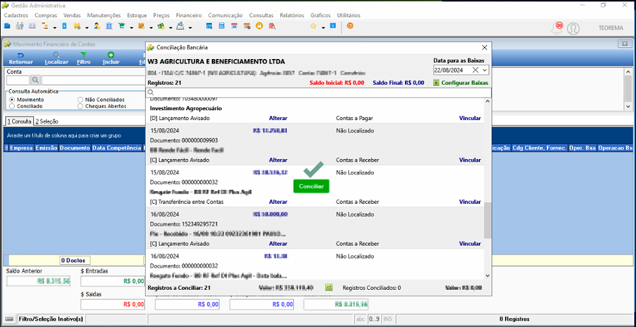
Task: Click Retornar in Movimento Financeiro toolbar
Action: point(21,59)
